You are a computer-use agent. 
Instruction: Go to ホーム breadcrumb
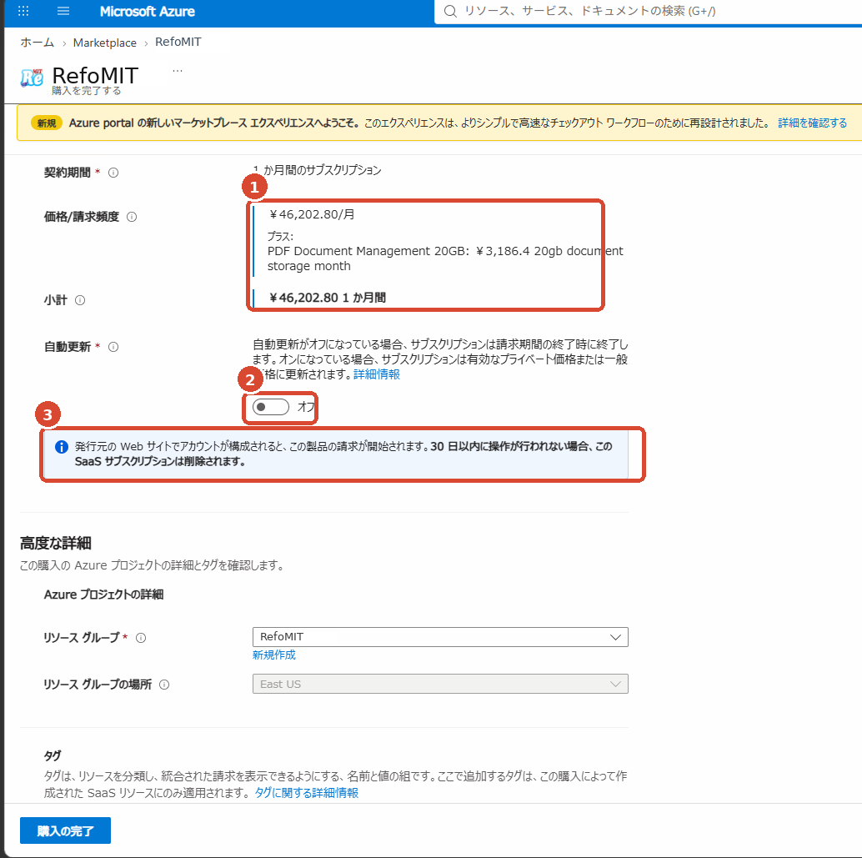38,43
